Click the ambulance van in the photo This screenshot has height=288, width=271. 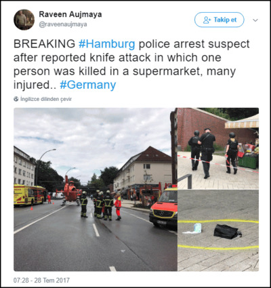163,208
